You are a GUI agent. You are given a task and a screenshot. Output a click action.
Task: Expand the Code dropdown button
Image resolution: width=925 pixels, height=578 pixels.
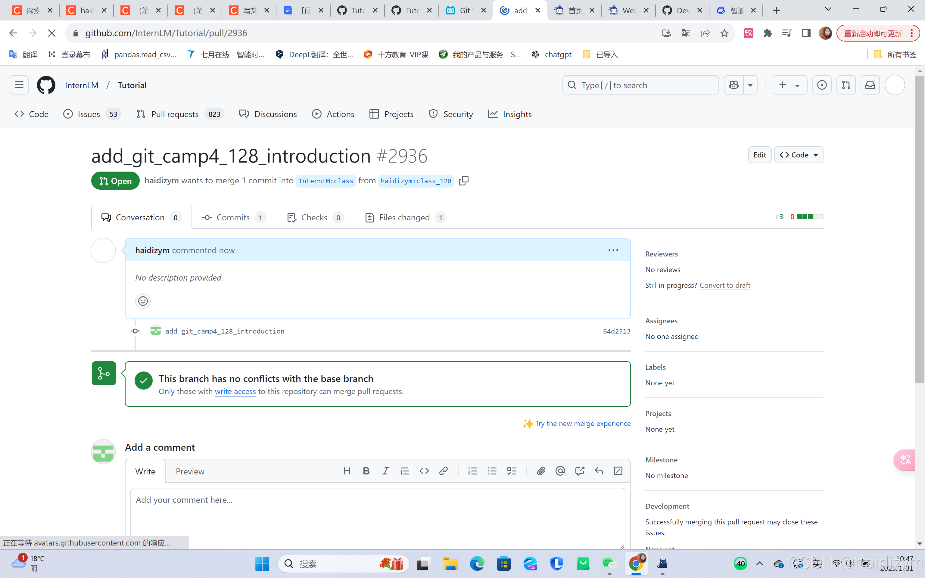click(x=799, y=155)
